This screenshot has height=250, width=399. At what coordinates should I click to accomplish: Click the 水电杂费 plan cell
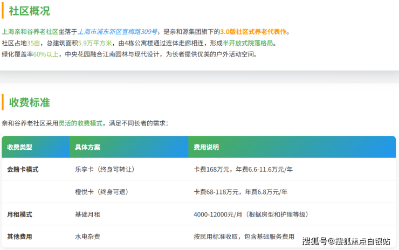[87, 237]
